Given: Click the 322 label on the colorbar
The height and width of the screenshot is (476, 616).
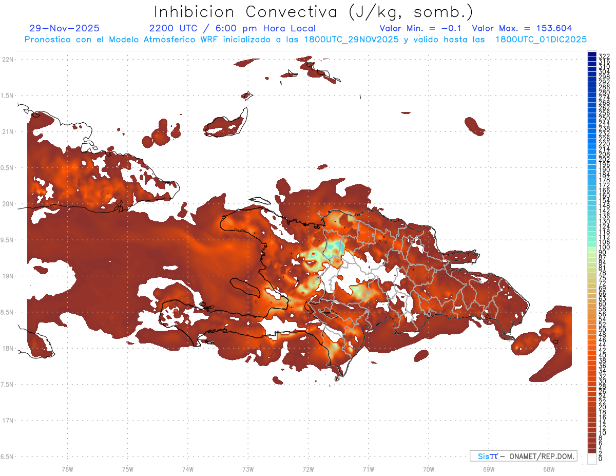Looking at the screenshot, I should point(604,56).
